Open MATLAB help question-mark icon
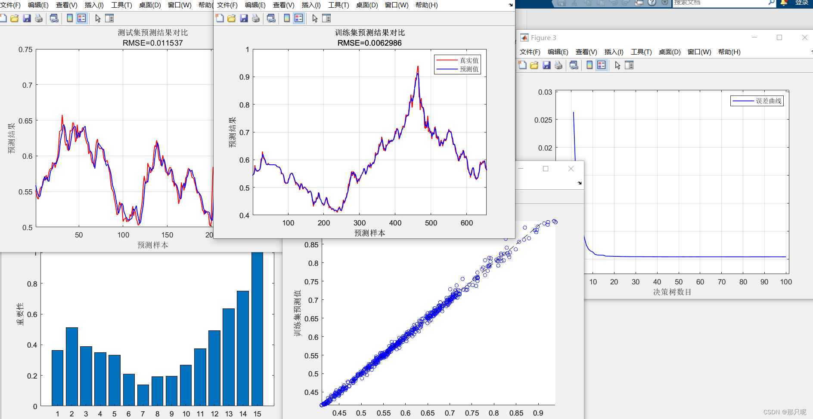 pos(652,3)
